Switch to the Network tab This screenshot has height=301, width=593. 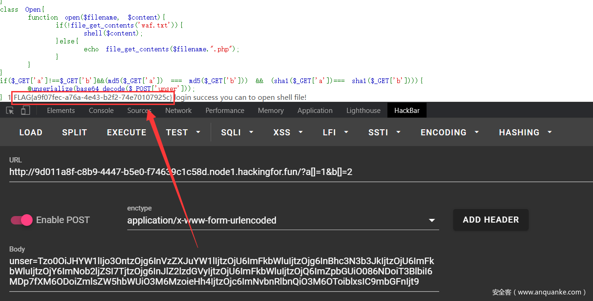tap(179, 111)
